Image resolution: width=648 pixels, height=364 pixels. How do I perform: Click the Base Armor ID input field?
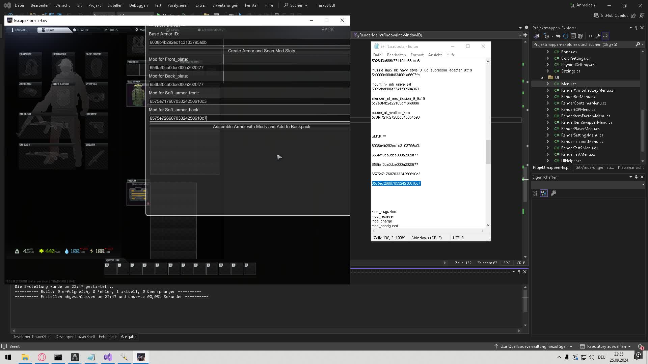pyautogui.click(x=249, y=42)
